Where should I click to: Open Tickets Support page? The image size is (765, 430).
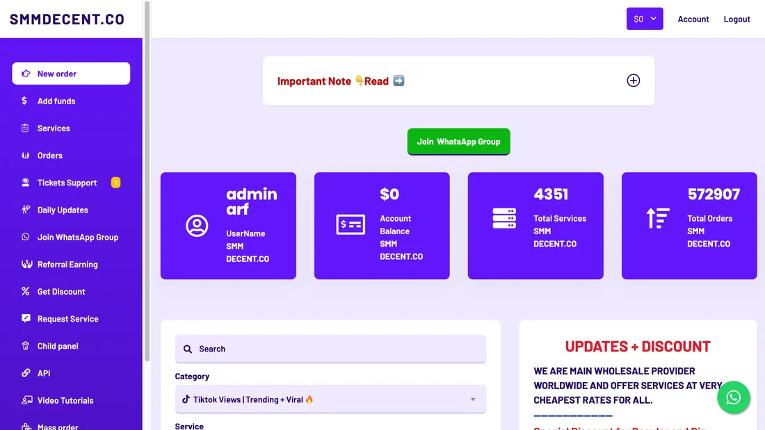[71, 183]
